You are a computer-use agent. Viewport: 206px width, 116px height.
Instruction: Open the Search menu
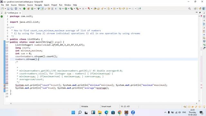coord(47,5)
